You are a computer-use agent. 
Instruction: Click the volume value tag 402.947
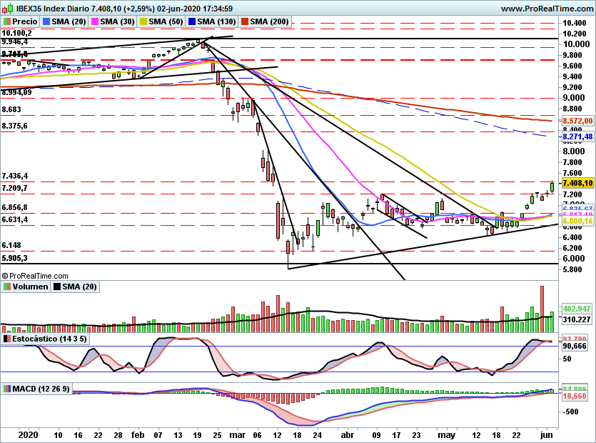tap(577, 309)
